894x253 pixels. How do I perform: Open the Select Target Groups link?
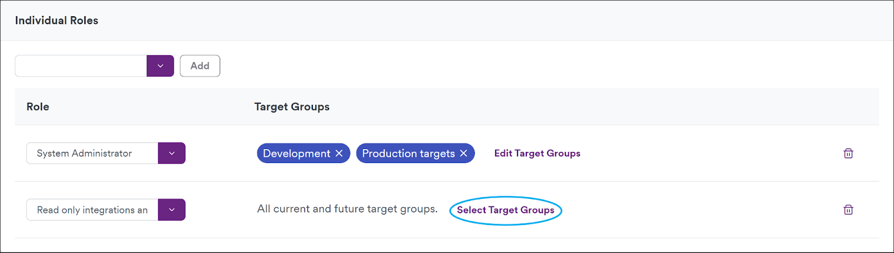(506, 210)
